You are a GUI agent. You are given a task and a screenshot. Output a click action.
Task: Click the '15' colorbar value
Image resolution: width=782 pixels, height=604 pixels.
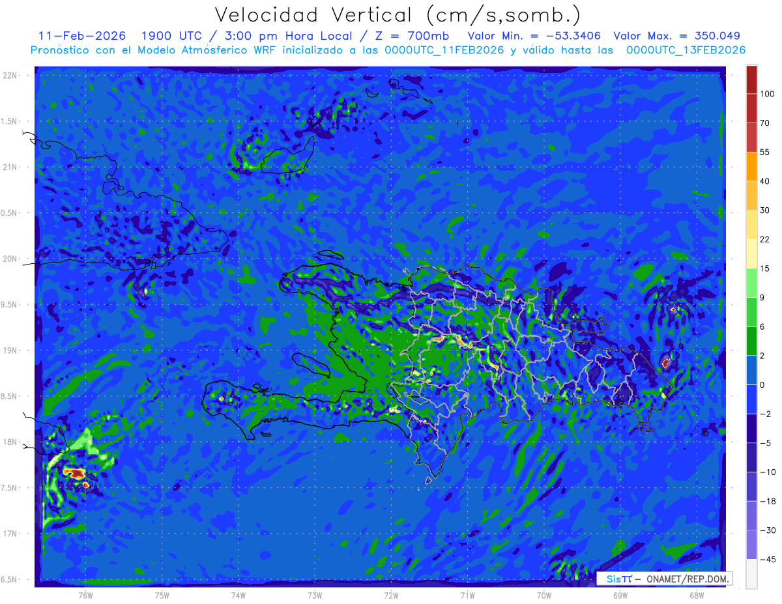pos(765,268)
